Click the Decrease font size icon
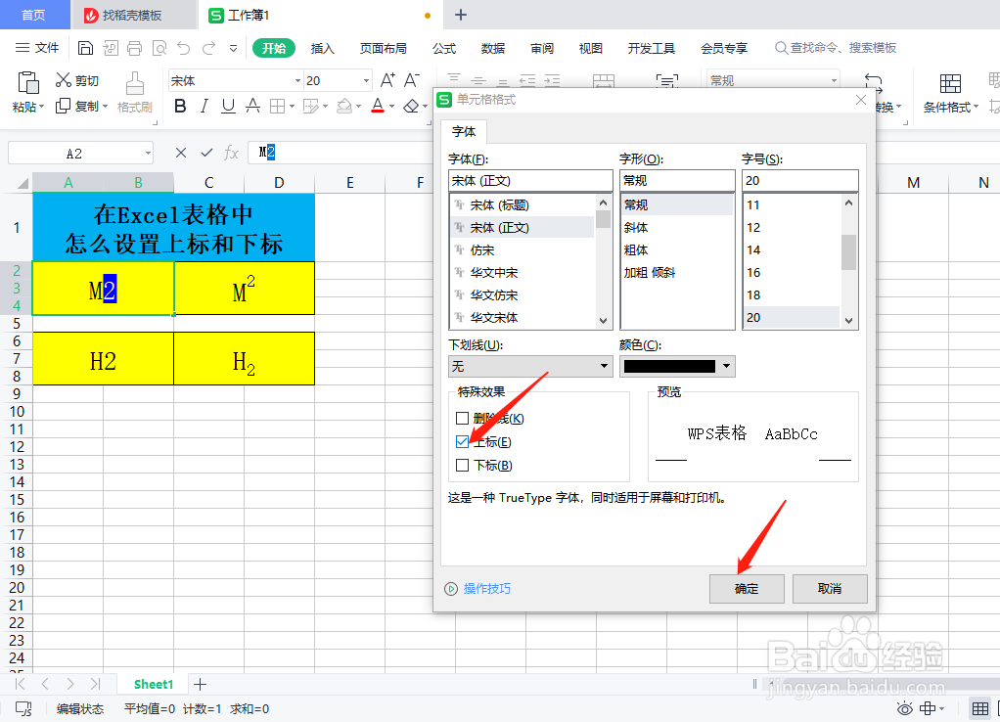This screenshot has width=1000, height=722. [412, 80]
